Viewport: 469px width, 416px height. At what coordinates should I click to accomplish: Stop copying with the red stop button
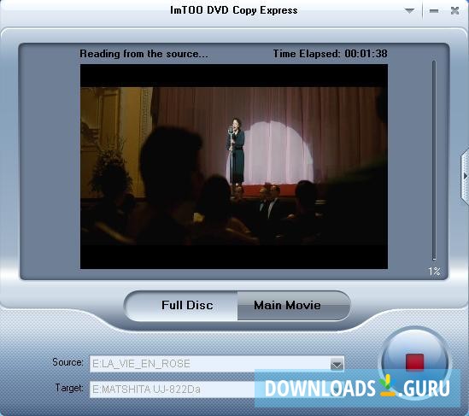(x=414, y=362)
